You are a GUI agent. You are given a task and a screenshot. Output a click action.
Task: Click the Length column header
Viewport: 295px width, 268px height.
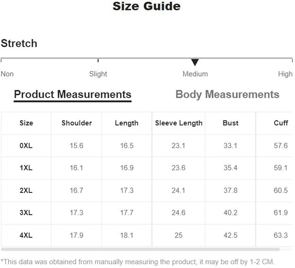tap(127, 123)
